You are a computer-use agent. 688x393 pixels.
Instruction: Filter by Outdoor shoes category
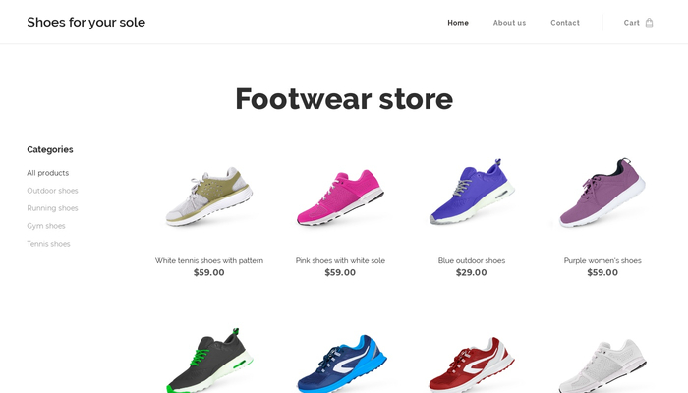pyautogui.click(x=52, y=191)
